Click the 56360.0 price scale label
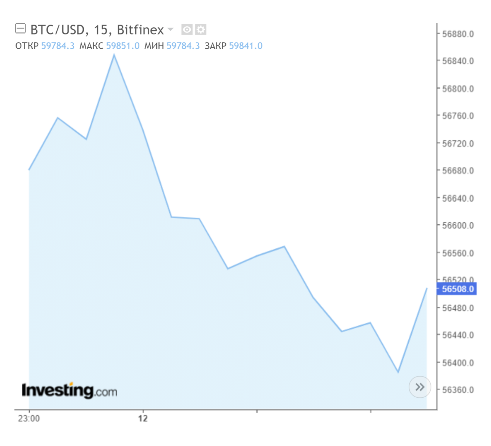The width and height of the screenshot is (491, 446). coord(457,390)
